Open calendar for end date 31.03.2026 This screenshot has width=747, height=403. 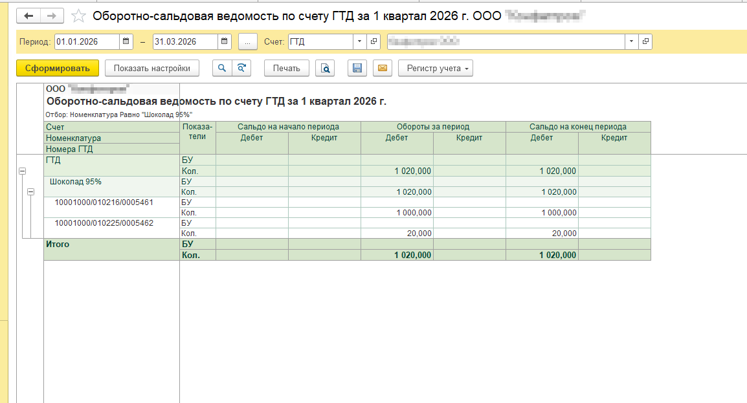point(225,41)
